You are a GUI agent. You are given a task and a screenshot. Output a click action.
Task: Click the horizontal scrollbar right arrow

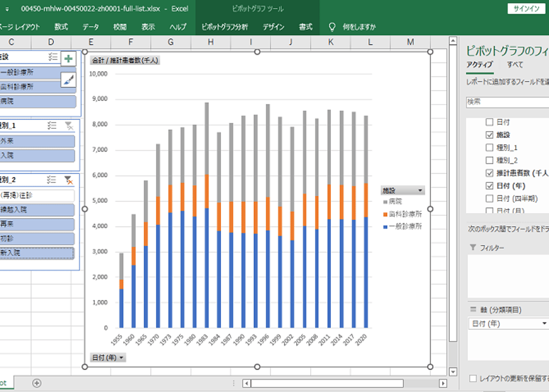443,383
